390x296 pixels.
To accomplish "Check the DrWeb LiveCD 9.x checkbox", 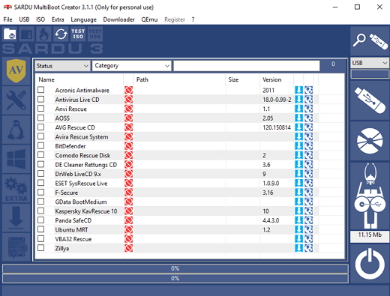I will point(41,173).
